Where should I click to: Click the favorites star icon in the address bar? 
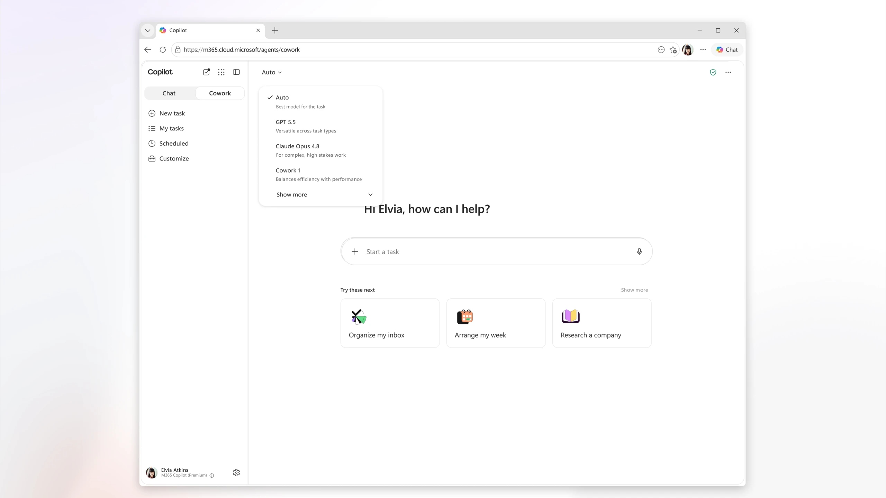[673, 50]
